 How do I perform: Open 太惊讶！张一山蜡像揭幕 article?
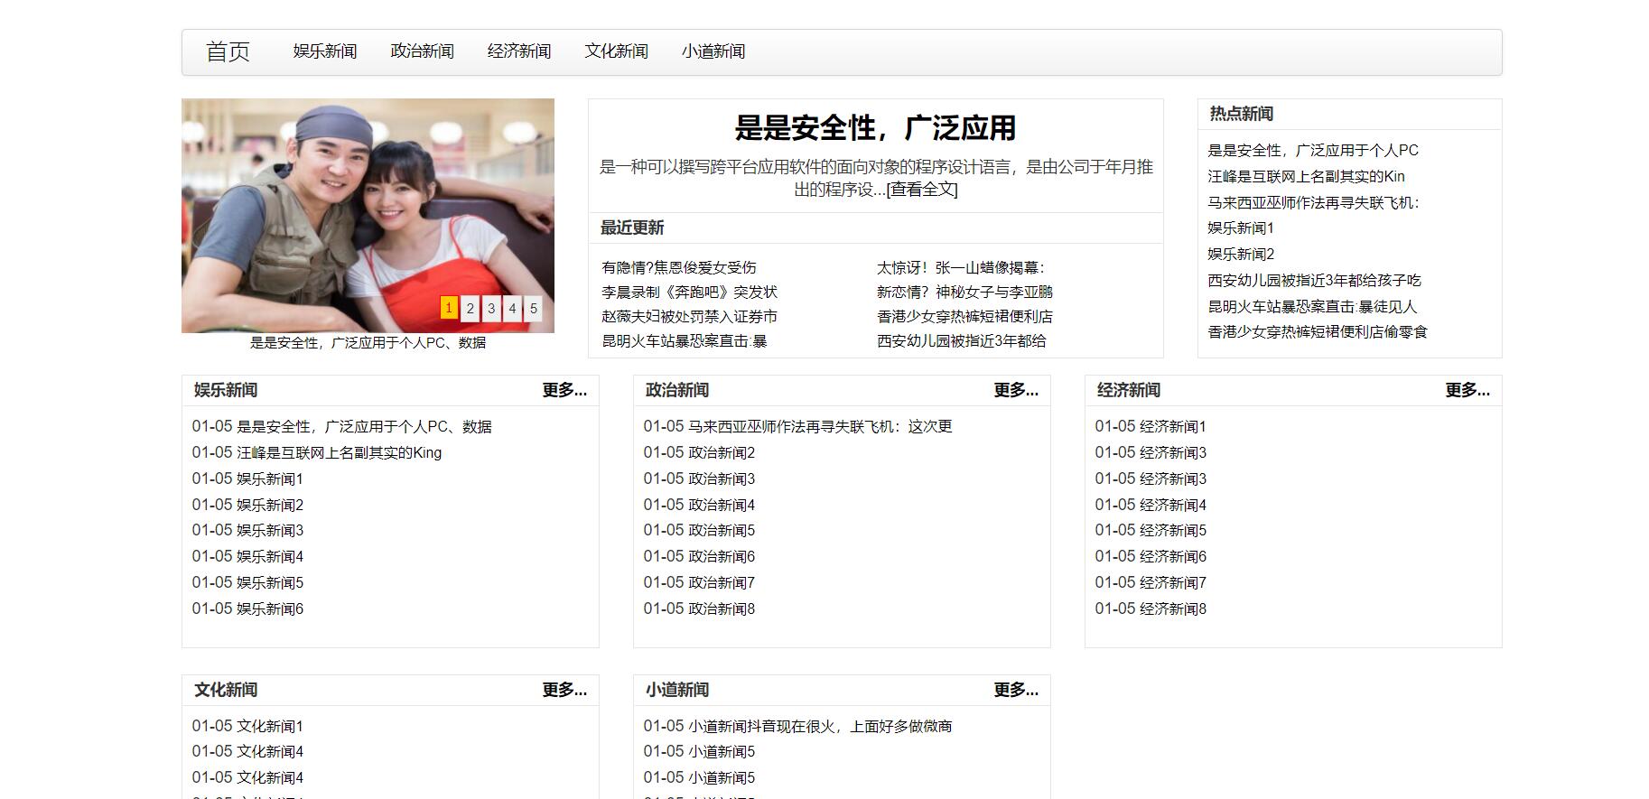pyautogui.click(x=960, y=268)
